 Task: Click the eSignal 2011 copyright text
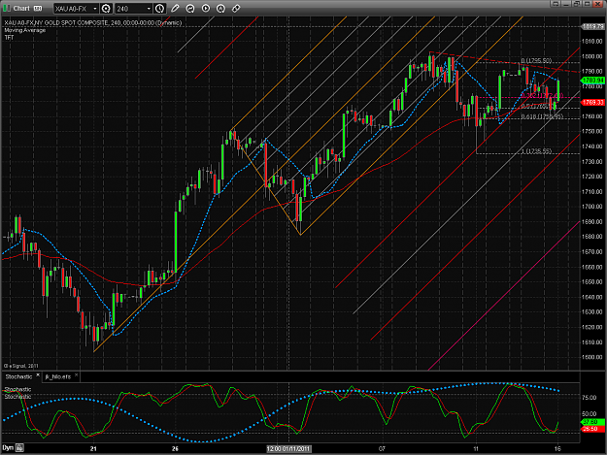pyautogui.click(x=21, y=366)
